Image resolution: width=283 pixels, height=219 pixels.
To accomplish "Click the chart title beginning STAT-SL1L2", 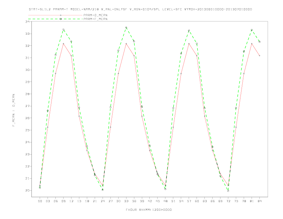I will (x=140, y=9).
